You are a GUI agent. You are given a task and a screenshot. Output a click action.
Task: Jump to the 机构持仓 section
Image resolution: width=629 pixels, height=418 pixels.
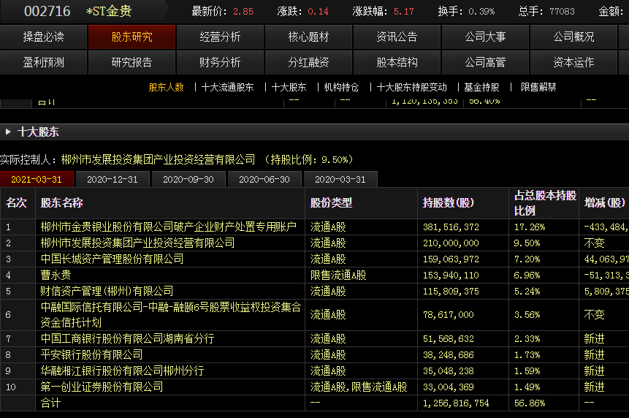coord(341,87)
